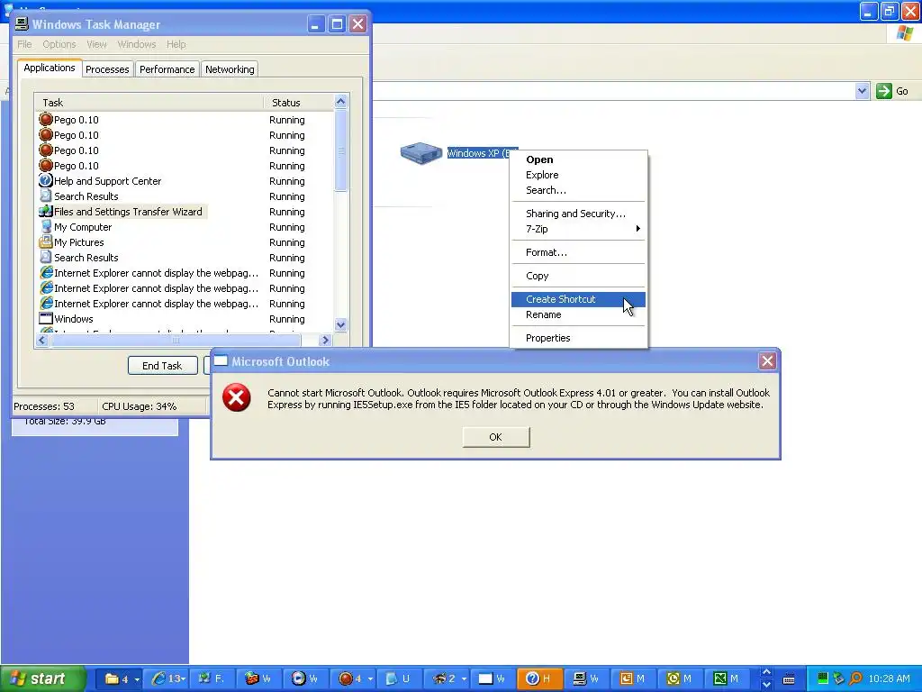Click the Windows flag logo in Explorer window
The image size is (922, 692).
click(905, 33)
